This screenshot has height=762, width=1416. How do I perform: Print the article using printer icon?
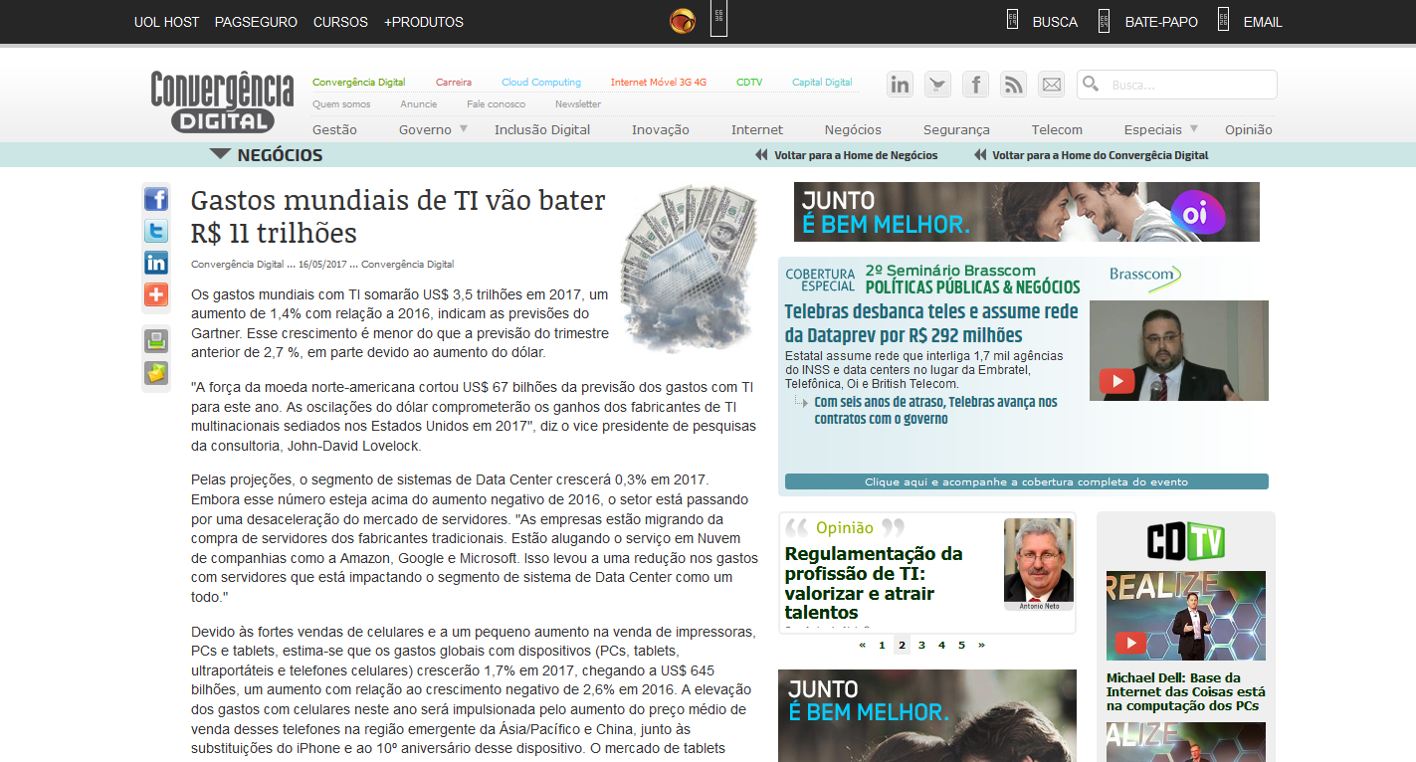click(156, 341)
